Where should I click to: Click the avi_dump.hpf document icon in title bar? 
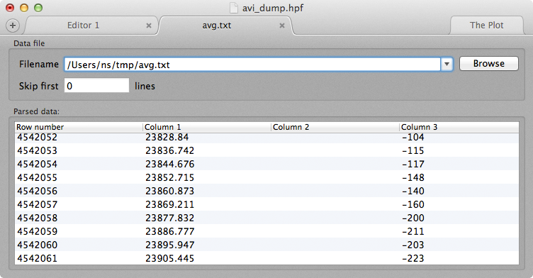pyautogui.click(x=233, y=8)
